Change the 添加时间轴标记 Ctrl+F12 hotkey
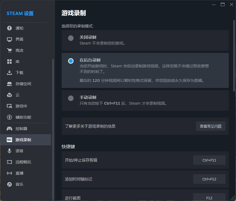Screen dimensions: 236x201 pyautogui.click(x=209, y=179)
